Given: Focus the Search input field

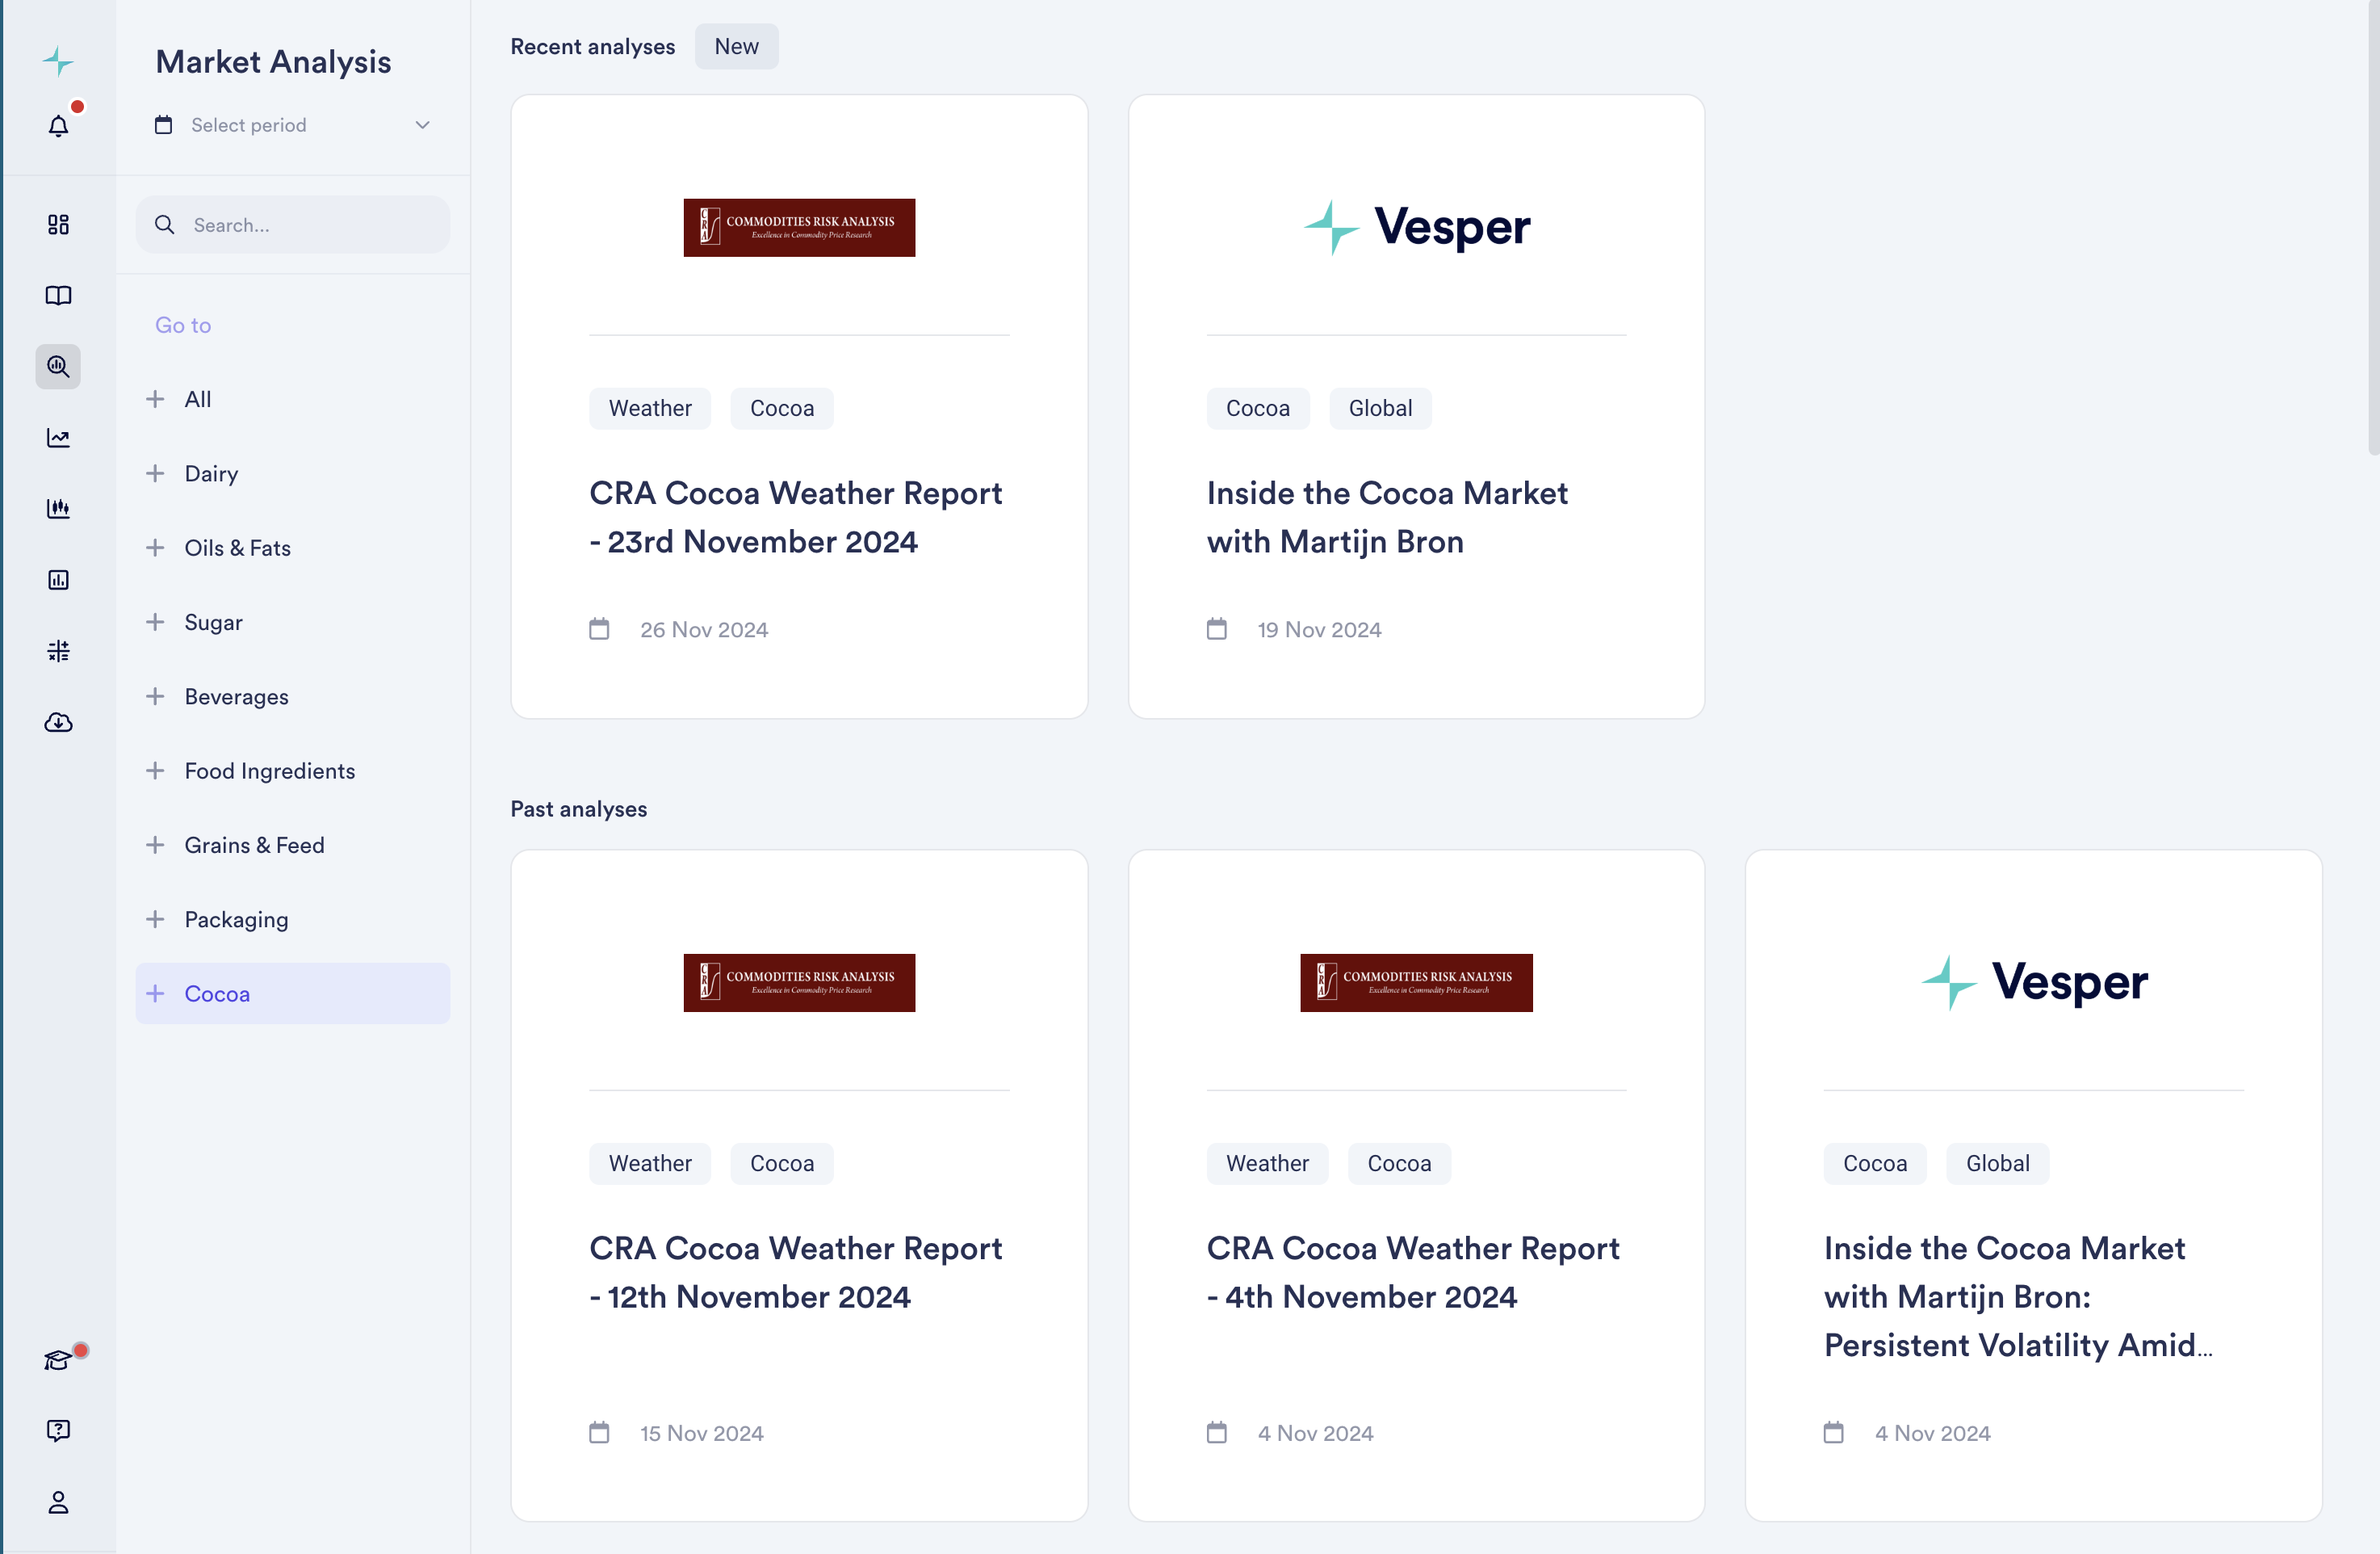Looking at the screenshot, I should [x=293, y=225].
